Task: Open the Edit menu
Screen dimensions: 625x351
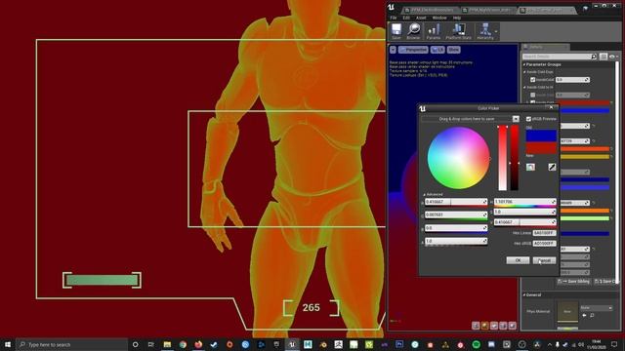Action: [406, 18]
